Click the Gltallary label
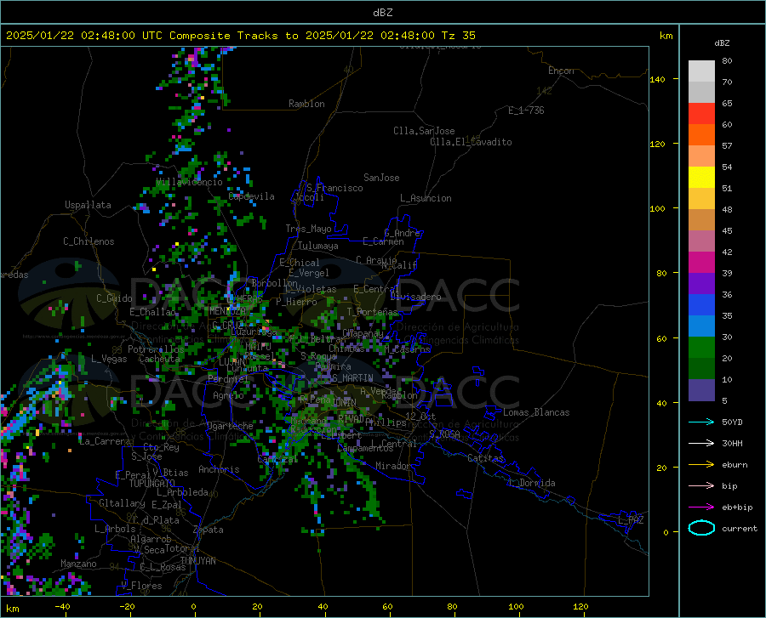The height and width of the screenshot is (618, 766). [122, 503]
